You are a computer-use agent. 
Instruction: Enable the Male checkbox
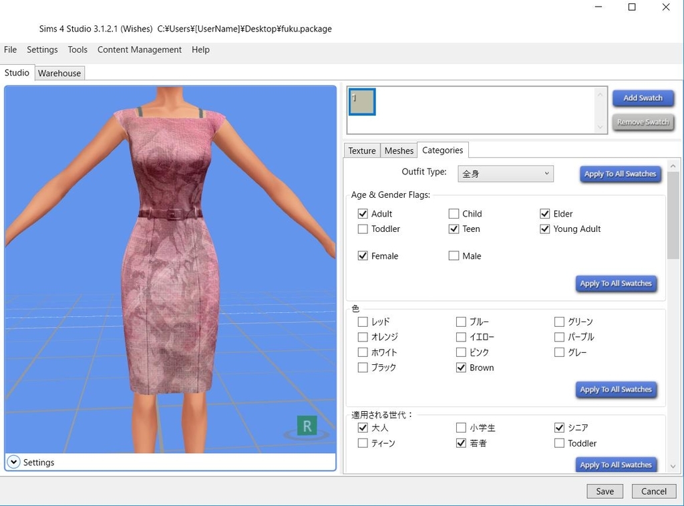click(x=454, y=256)
